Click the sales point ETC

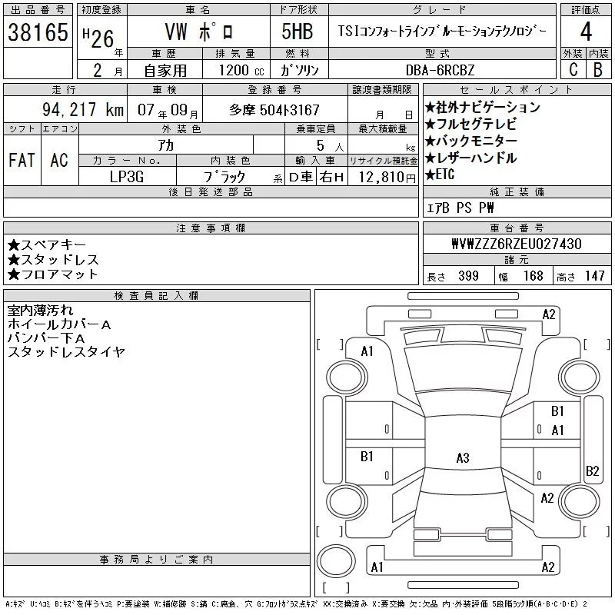coord(440,175)
